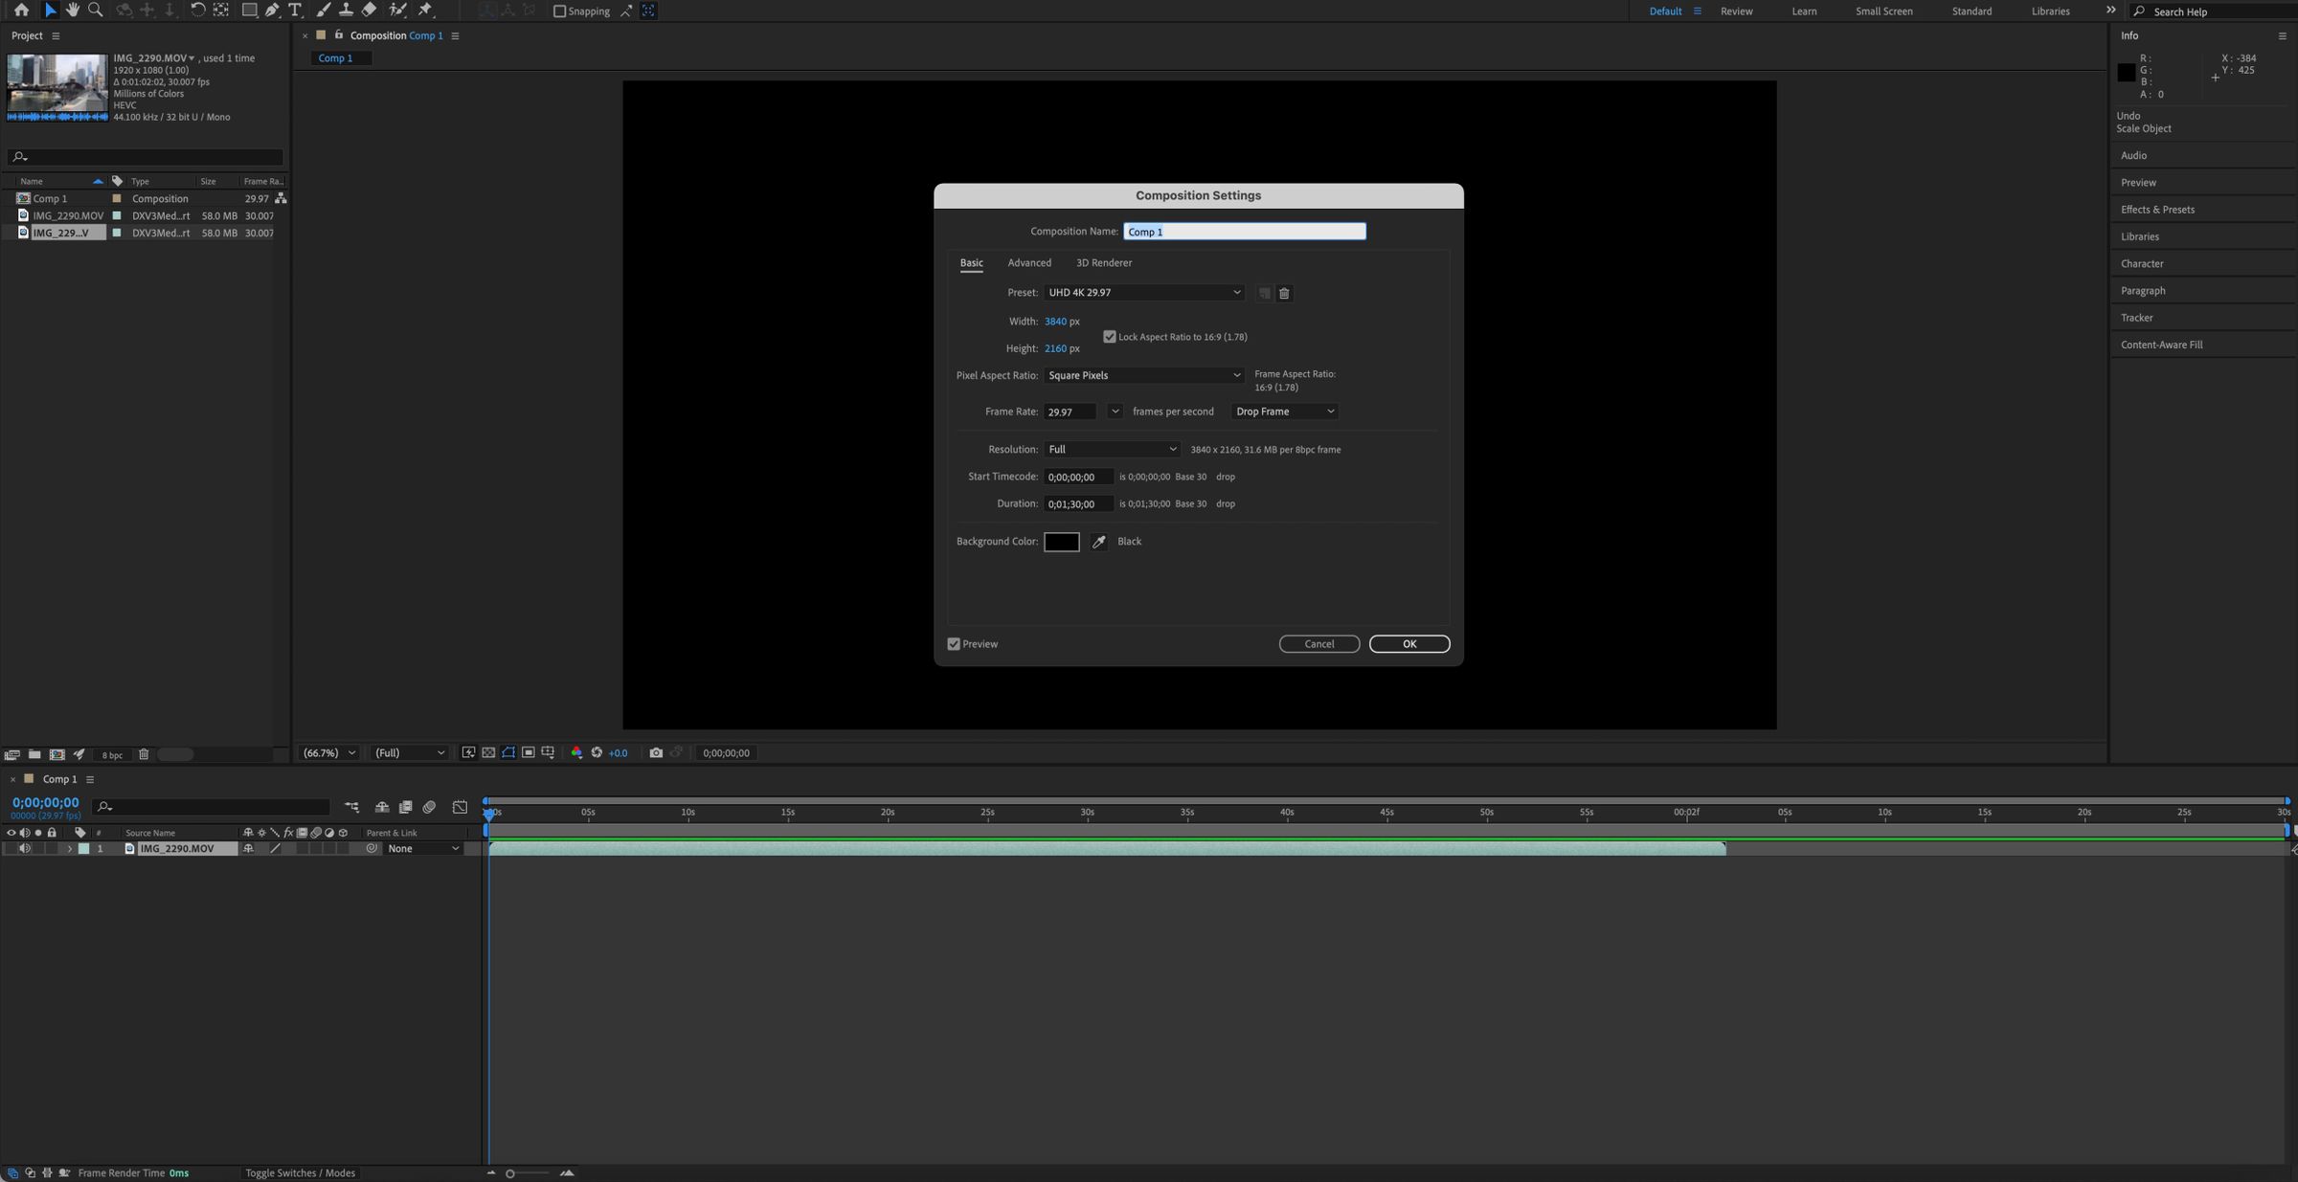Image resolution: width=2298 pixels, height=1182 pixels.
Task: Select the Puppet Pin tool
Action: pyautogui.click(x=426, y=11)
